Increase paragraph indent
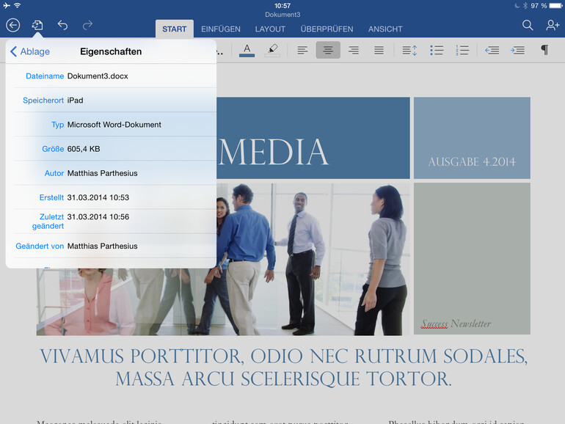 pos(517,50)
